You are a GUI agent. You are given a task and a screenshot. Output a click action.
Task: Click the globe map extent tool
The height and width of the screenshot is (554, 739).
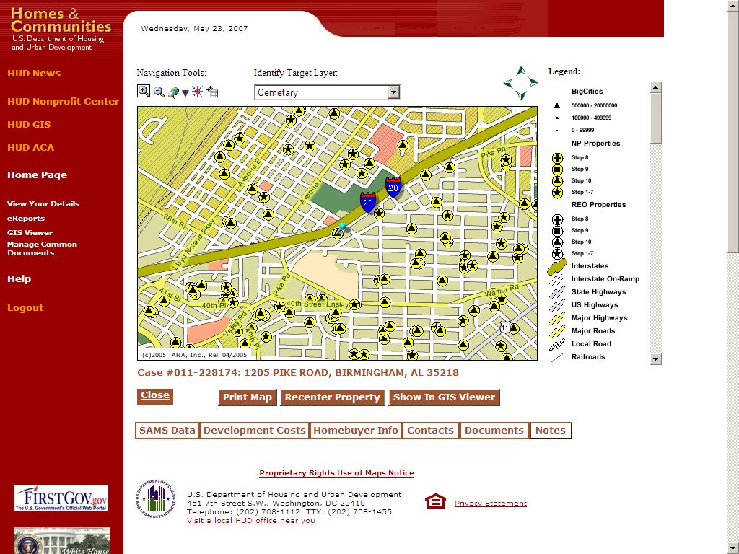pos(173,92)
